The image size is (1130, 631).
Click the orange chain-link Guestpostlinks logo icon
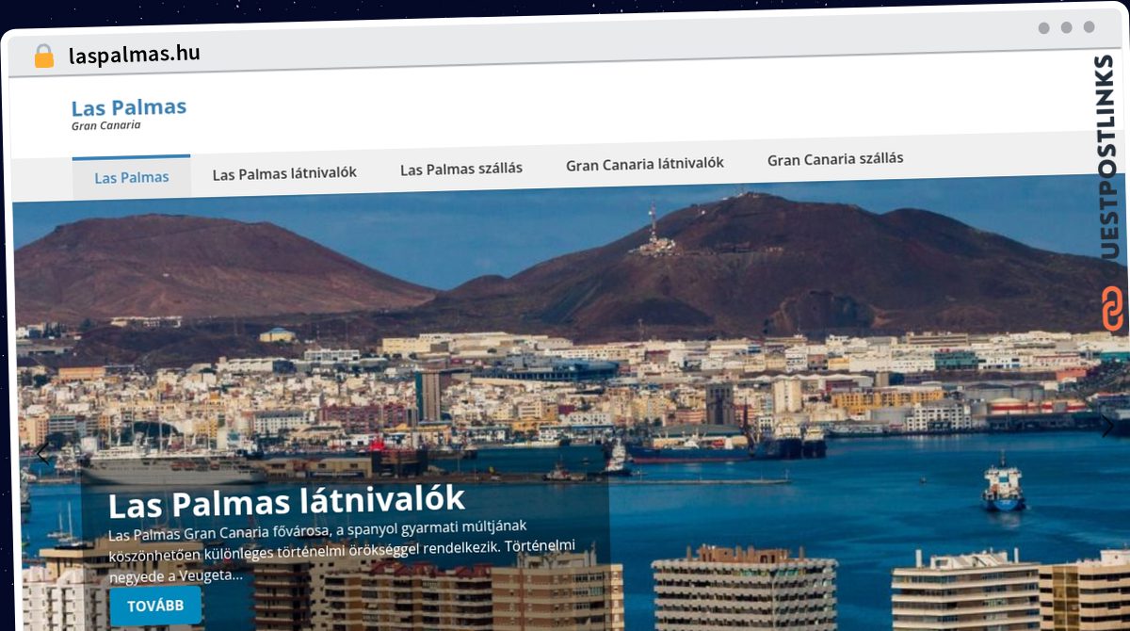[x=1112, y=310]
